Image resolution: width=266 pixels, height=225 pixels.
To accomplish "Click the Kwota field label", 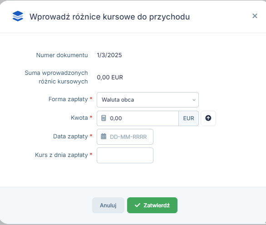I will point(79,117).
